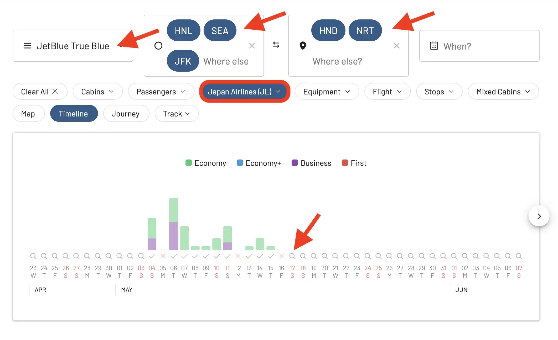Open the Japan Airlines (JL) airline filter
The height and width of the screenshot is (340, 558).
tap(245, 92)
